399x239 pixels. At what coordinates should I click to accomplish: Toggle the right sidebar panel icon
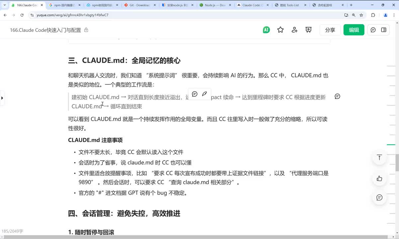pyautogui.click(x=384, y=30)
